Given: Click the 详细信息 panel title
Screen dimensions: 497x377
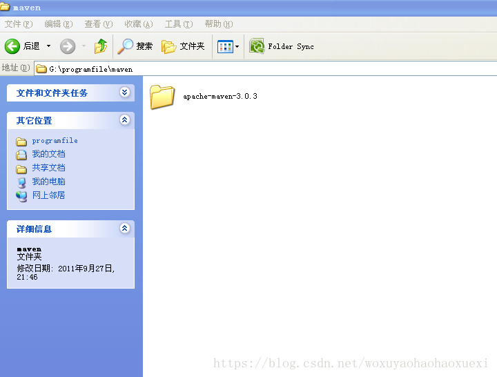Looking at the screenshot, I should (35, 229).
